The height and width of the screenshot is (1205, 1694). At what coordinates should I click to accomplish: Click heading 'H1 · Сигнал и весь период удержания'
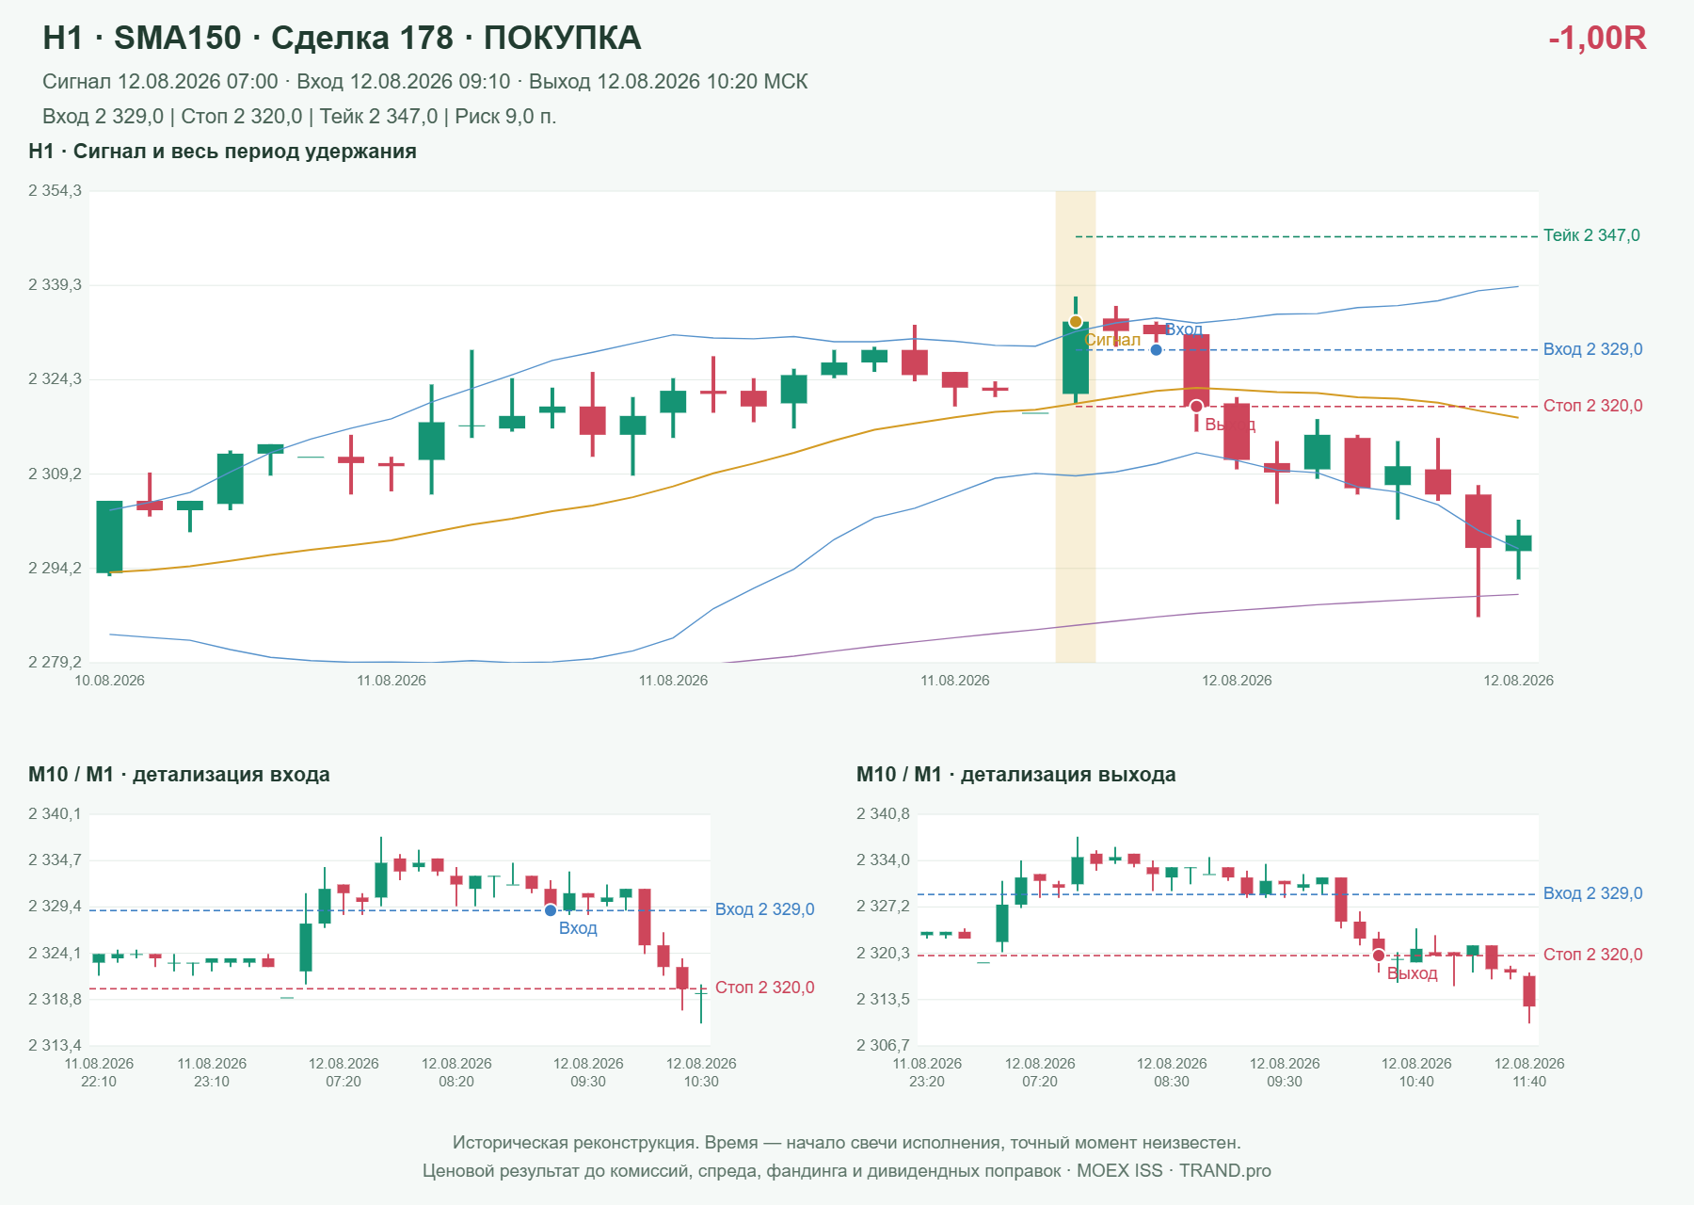(x=222, y=152)
